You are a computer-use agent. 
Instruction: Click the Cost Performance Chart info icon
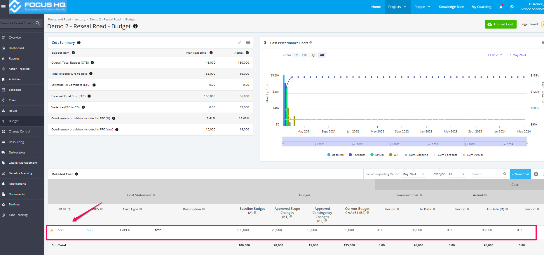click(311, 43)
